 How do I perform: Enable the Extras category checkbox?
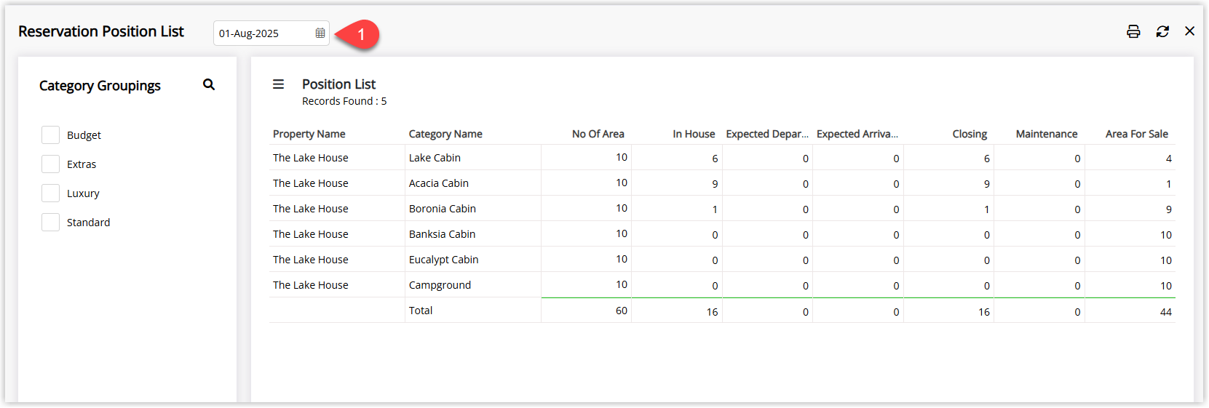[50, 164]
